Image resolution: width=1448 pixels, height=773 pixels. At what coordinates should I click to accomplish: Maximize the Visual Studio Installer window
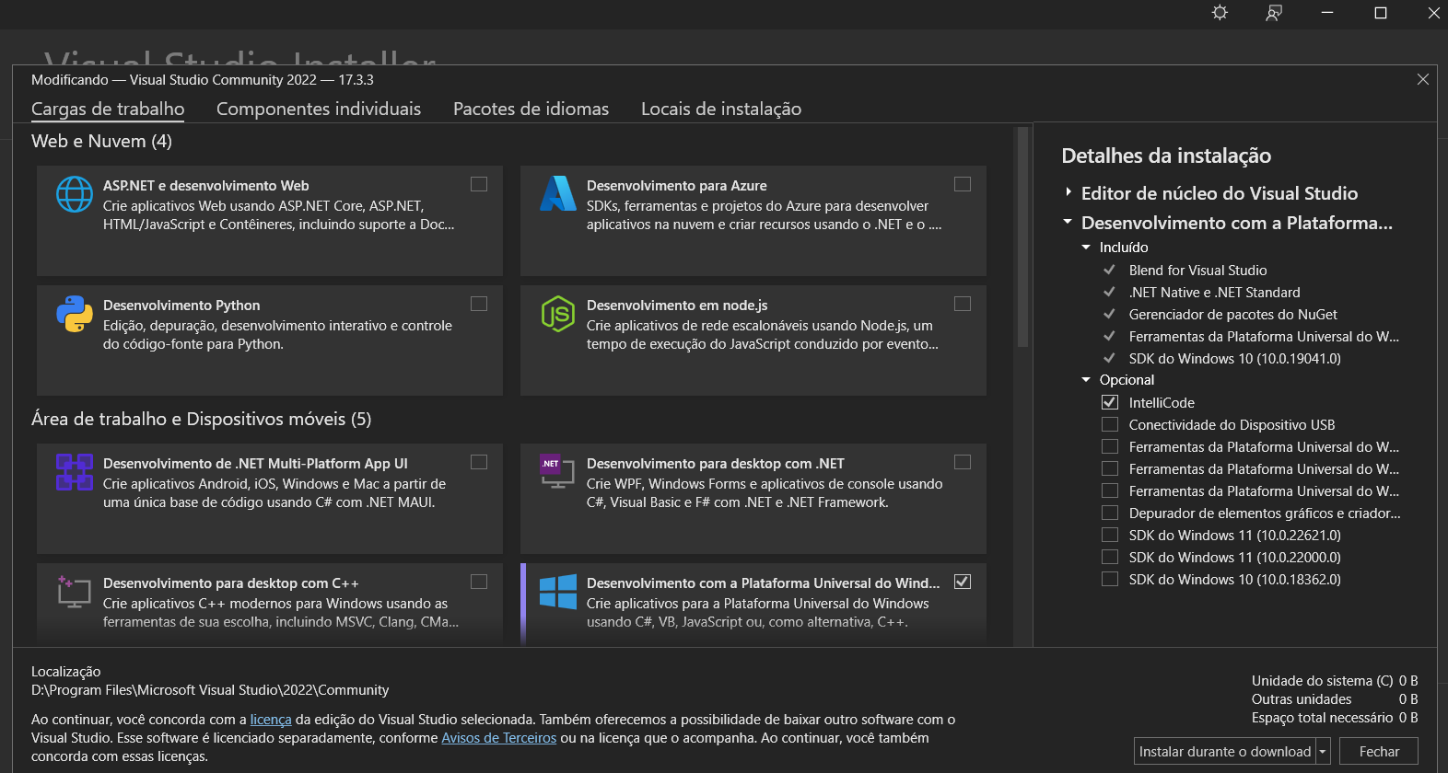point(1381,13)
